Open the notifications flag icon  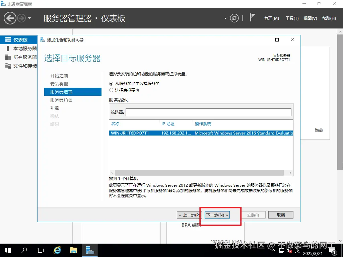252,17
